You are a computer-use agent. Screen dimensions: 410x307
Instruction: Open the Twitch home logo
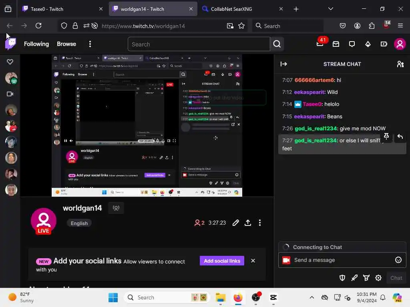(10, 44)
